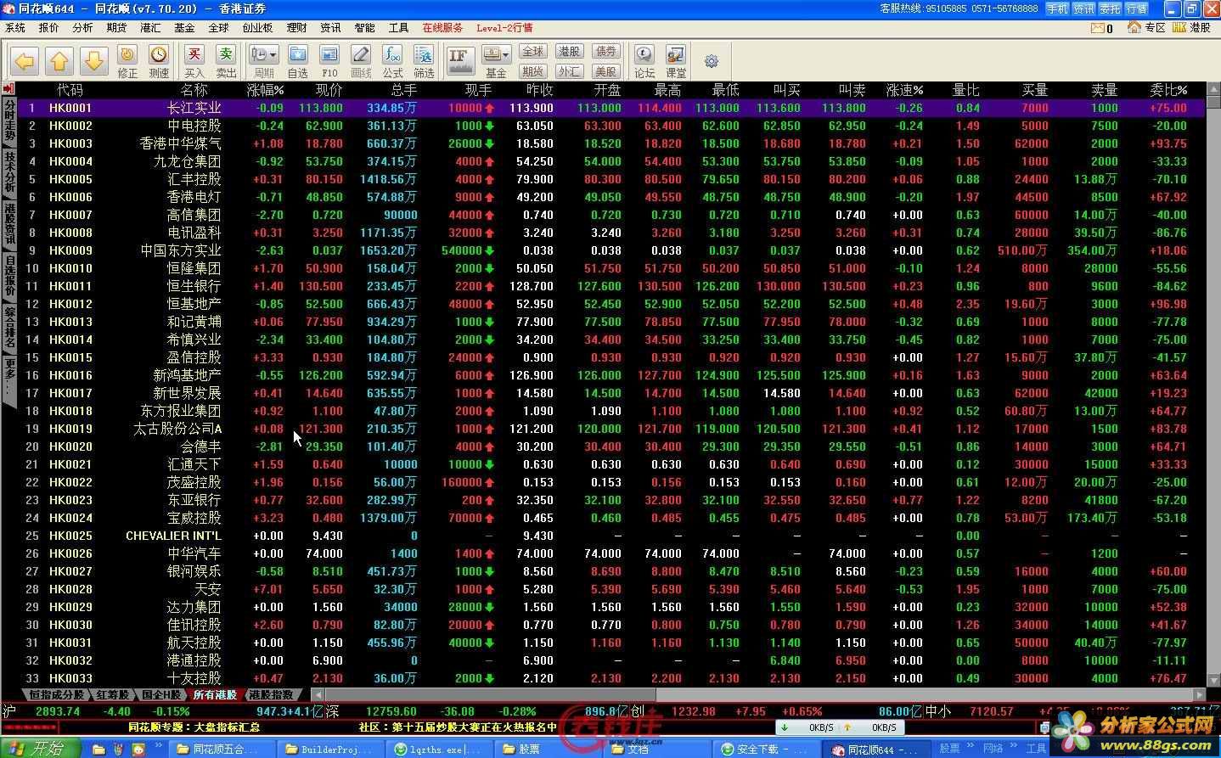Select the 所有港股 tab

click(215, 694)
